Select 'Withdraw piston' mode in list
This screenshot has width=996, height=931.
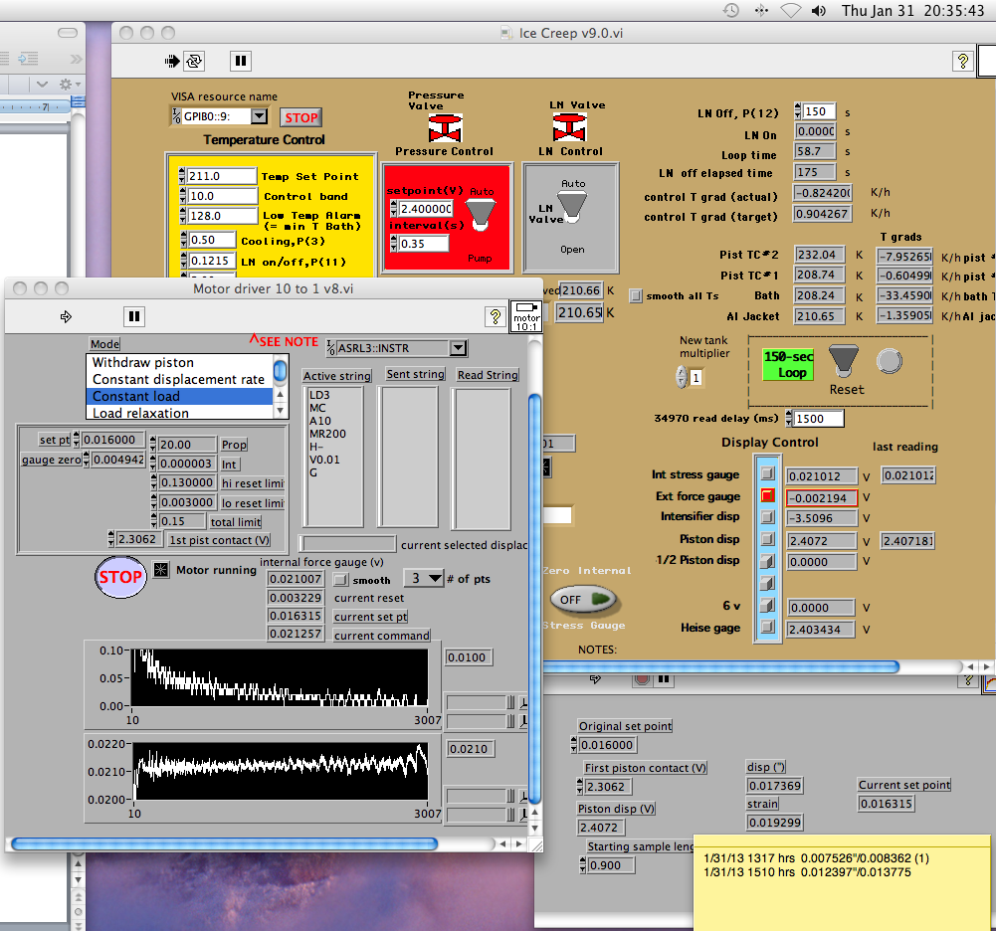(143, 363)
